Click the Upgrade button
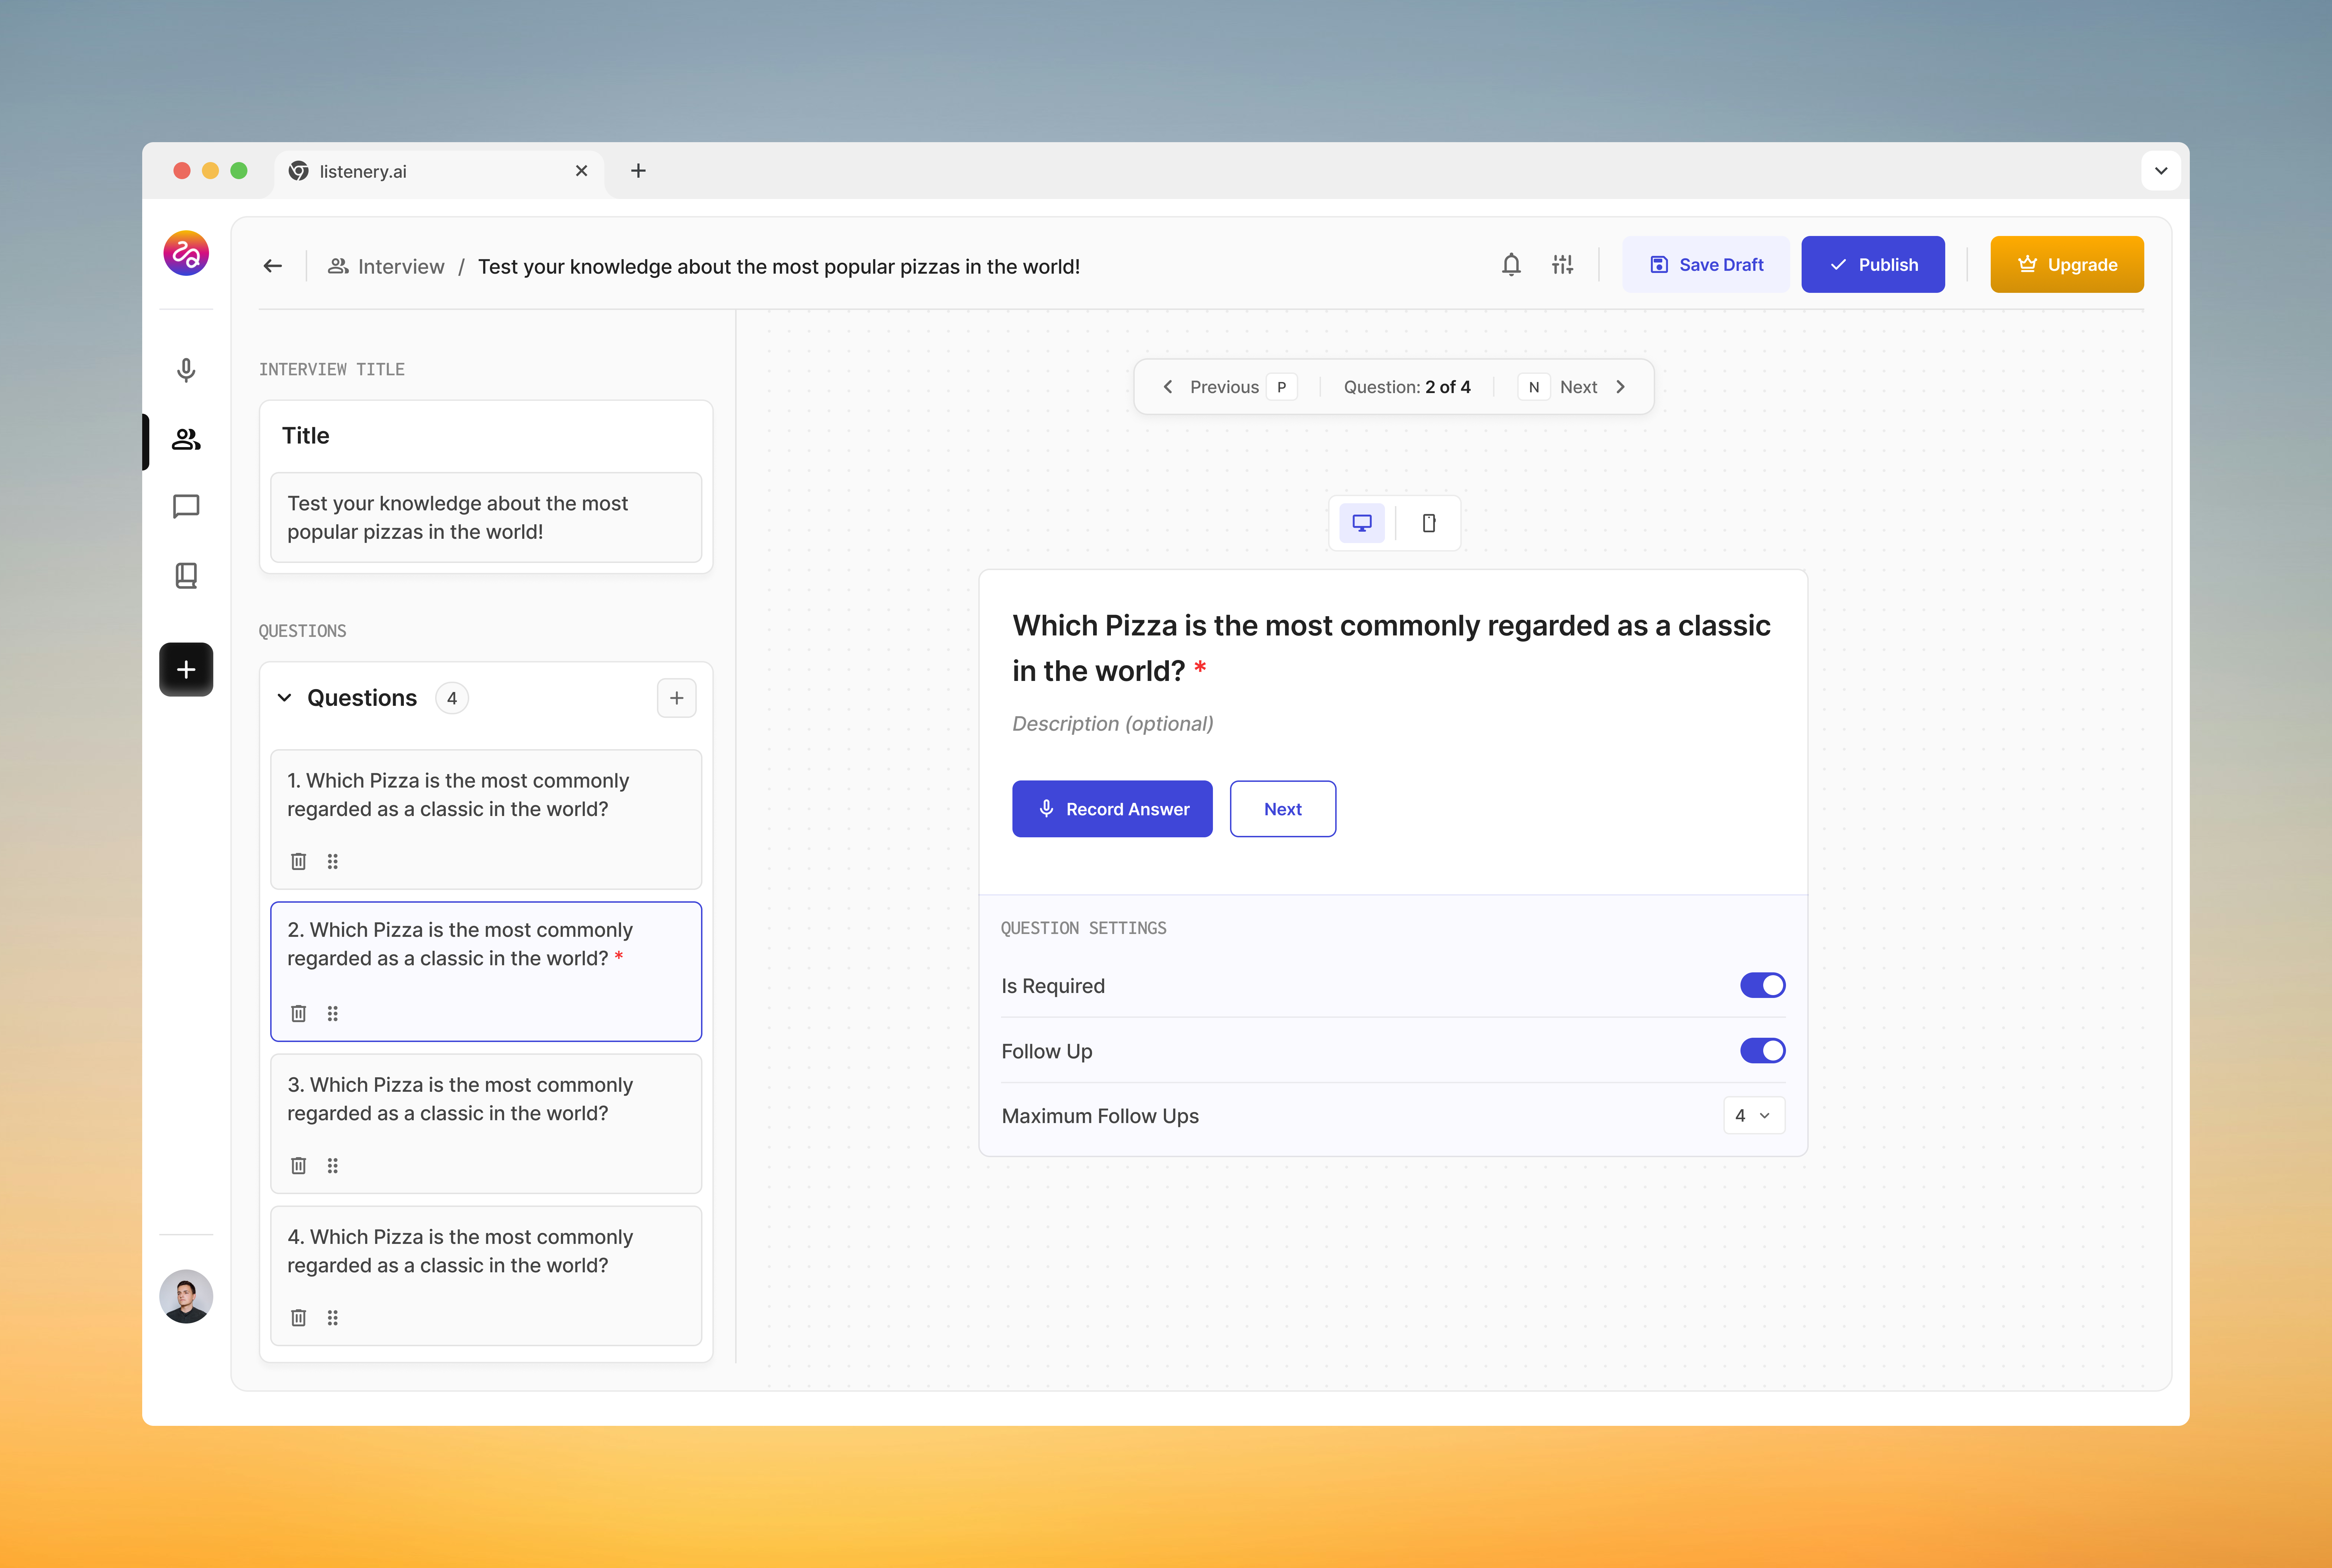2332x1568 pixels. 2067,265
